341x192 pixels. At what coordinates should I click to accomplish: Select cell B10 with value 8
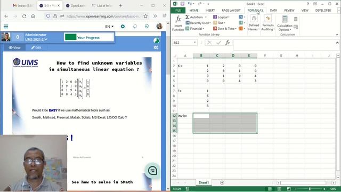201,106
